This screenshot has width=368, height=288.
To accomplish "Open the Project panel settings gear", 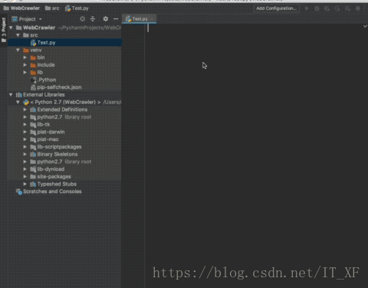I will click(106, 19).
